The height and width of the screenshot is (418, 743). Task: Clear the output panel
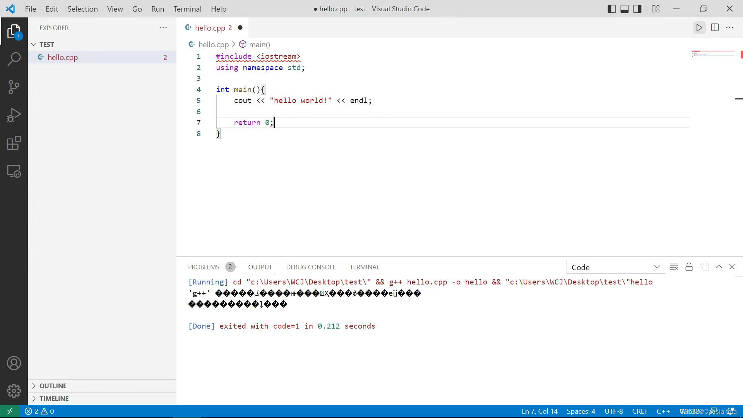click(x=674, y=267)
